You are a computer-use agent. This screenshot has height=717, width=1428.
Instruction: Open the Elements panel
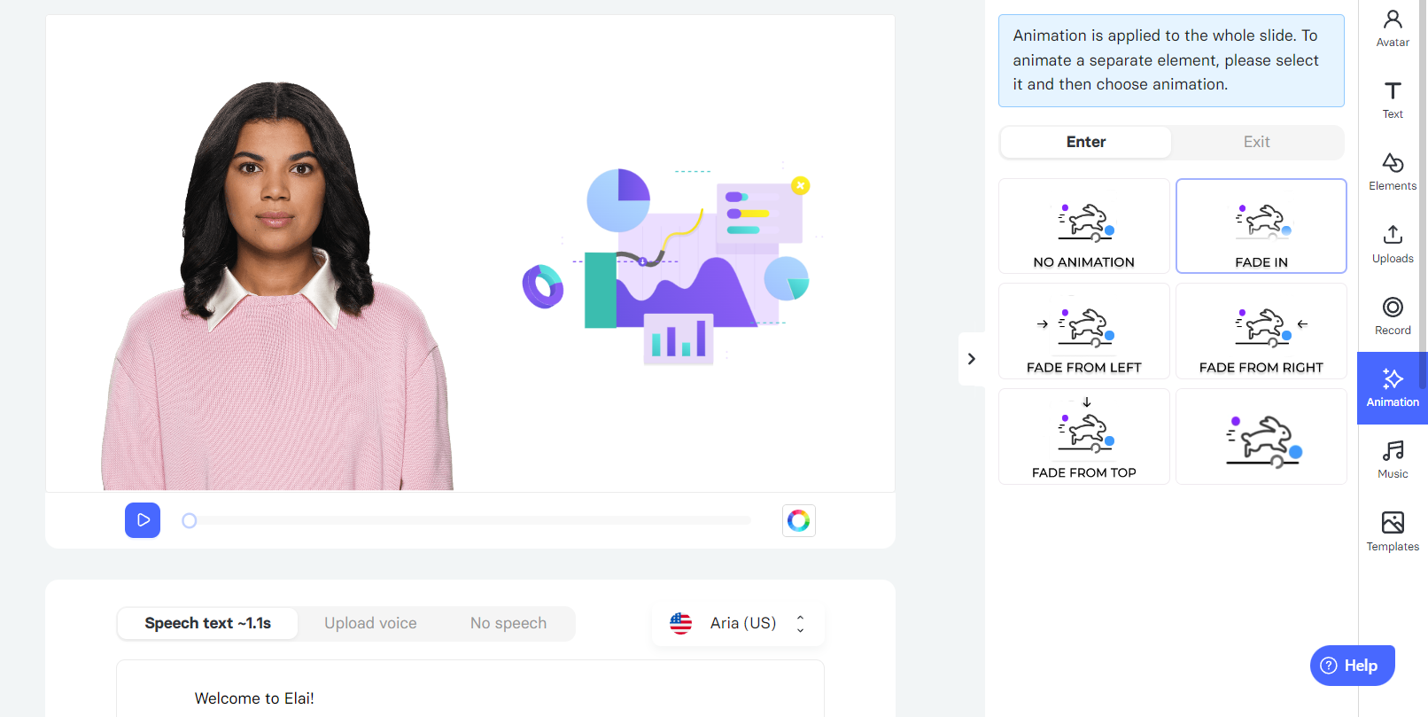pyautogui.click(x=1393, y=172)
